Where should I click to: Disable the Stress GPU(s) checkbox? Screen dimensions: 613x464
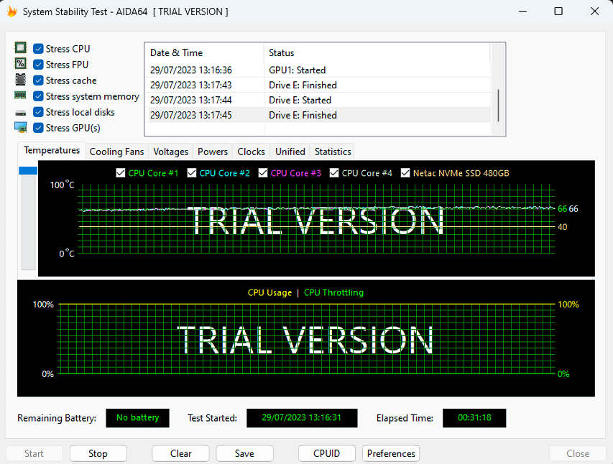38,128
